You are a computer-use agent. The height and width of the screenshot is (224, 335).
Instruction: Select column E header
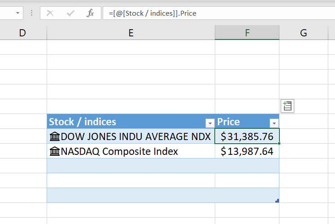pos(131,33)
